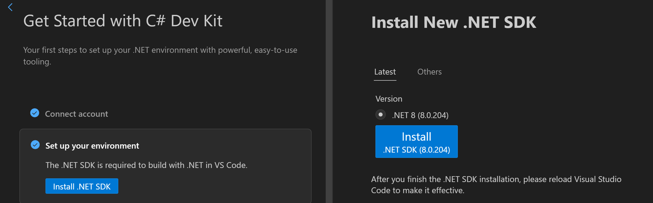The image size is (653, 203).
Task: Select the .NET 8 radio button
Action: [380, 115]
